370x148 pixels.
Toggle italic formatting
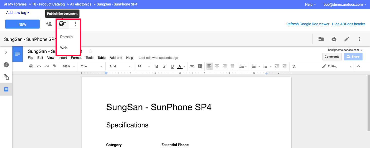coord(165,66)
